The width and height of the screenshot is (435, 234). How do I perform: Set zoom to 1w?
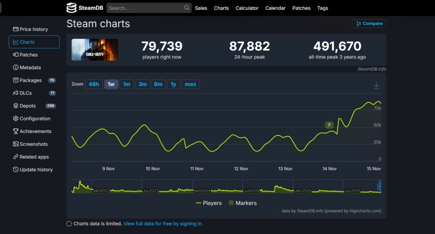tap(111, 84)
